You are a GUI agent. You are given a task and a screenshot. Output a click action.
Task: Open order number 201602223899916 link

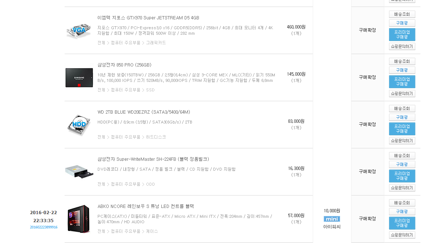(43, 227)
